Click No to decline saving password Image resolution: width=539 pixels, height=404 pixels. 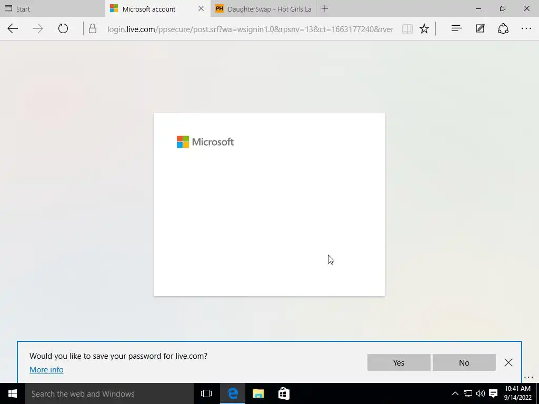(464, 362)
